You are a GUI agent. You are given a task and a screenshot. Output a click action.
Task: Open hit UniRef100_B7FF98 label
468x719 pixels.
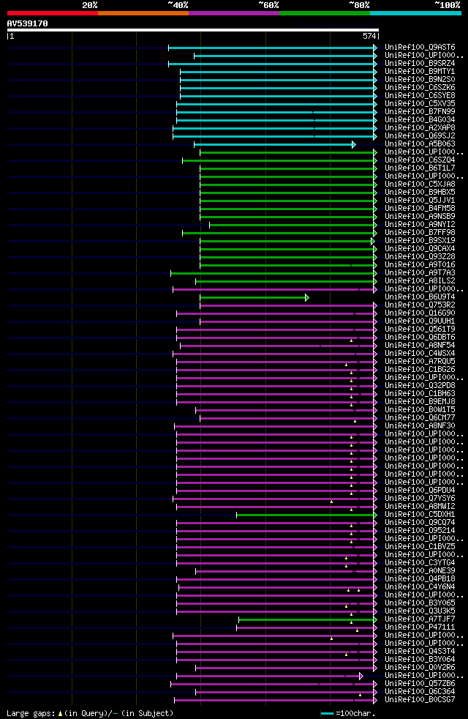click(420, 233)
